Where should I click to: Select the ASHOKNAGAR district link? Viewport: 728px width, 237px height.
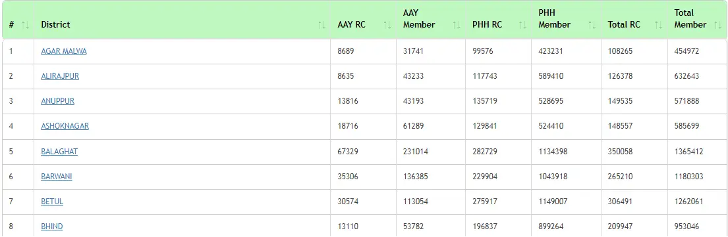65,126
